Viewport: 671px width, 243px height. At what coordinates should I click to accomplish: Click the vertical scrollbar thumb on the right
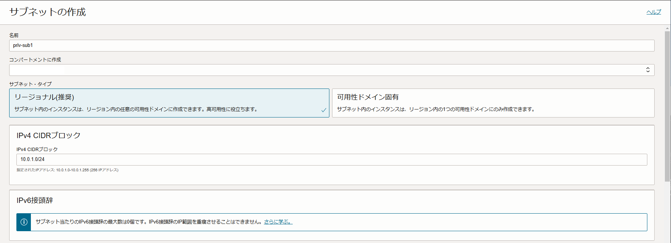click(667, 106)
